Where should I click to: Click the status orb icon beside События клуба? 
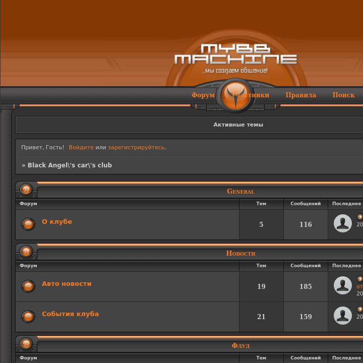pos(28,316)
